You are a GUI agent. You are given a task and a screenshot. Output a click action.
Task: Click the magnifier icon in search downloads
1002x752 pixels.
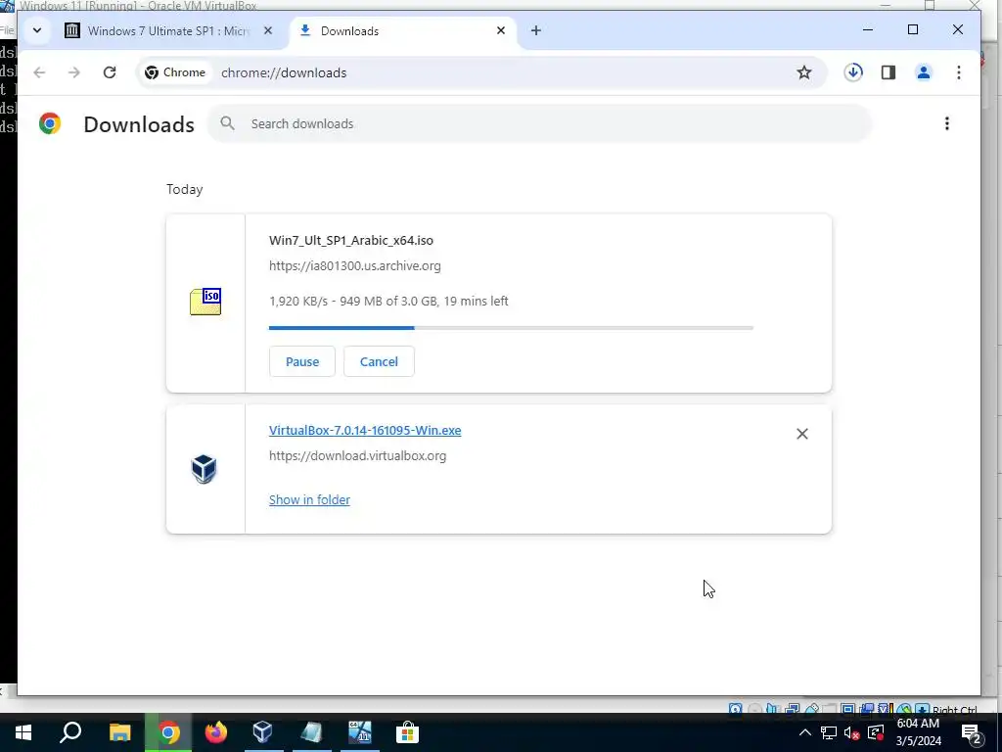point(227,123)
